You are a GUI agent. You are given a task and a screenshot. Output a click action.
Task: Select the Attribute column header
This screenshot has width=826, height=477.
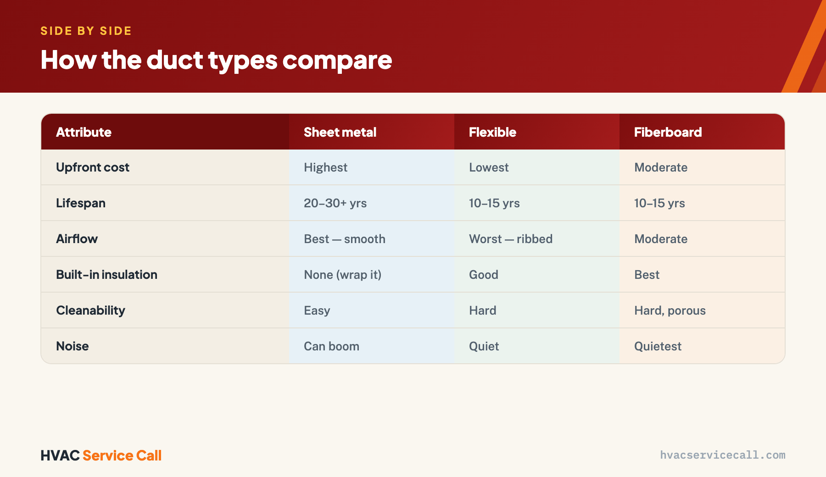point(165,132)
